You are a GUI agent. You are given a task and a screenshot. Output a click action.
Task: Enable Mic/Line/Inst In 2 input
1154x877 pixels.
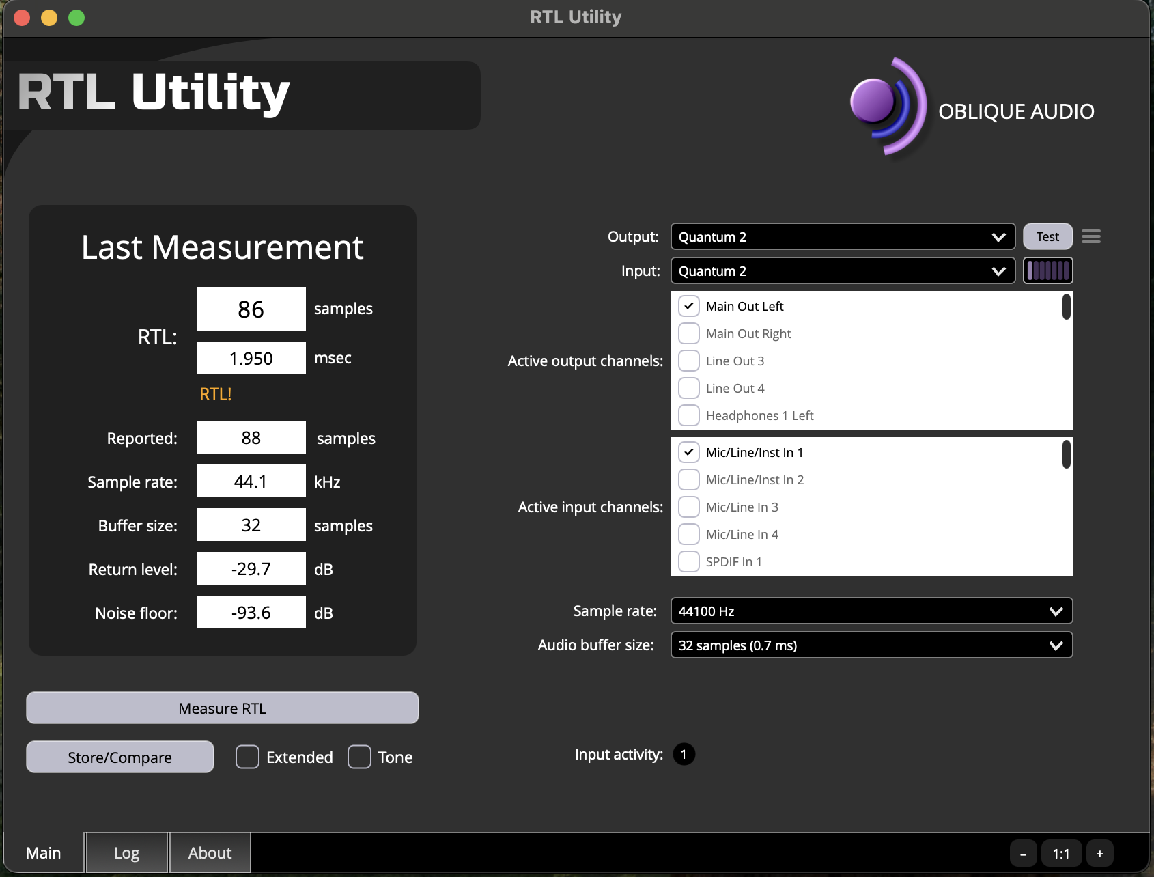pyautogui.click(x=689, y=479)
